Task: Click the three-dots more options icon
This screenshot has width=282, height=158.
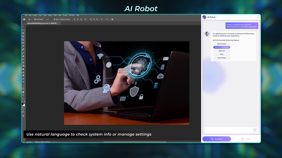Action: click(x=107, y=19)
